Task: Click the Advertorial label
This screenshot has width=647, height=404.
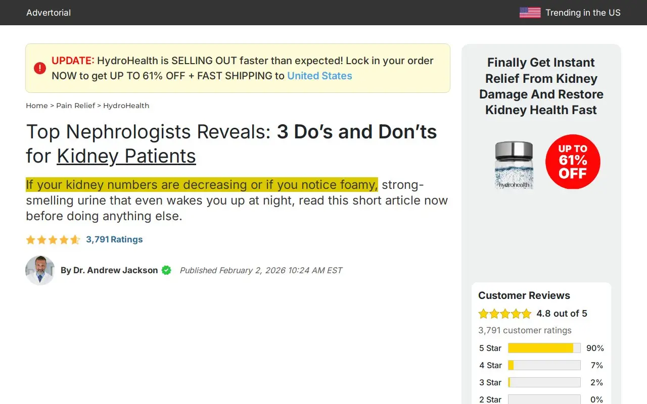Action: coord(49,13)
